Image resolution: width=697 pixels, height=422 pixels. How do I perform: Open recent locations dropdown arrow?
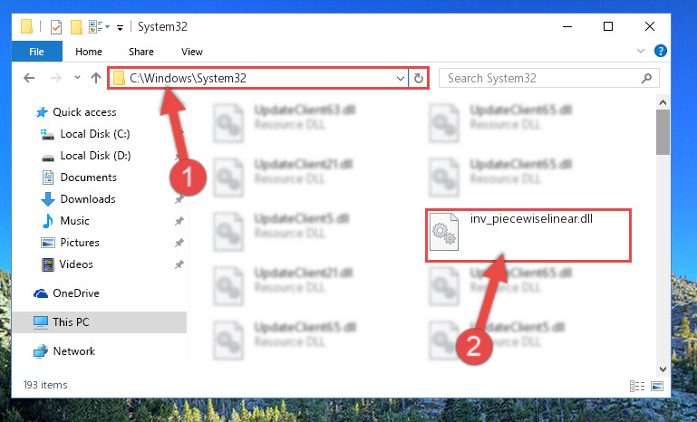click(x=77, y=78)
